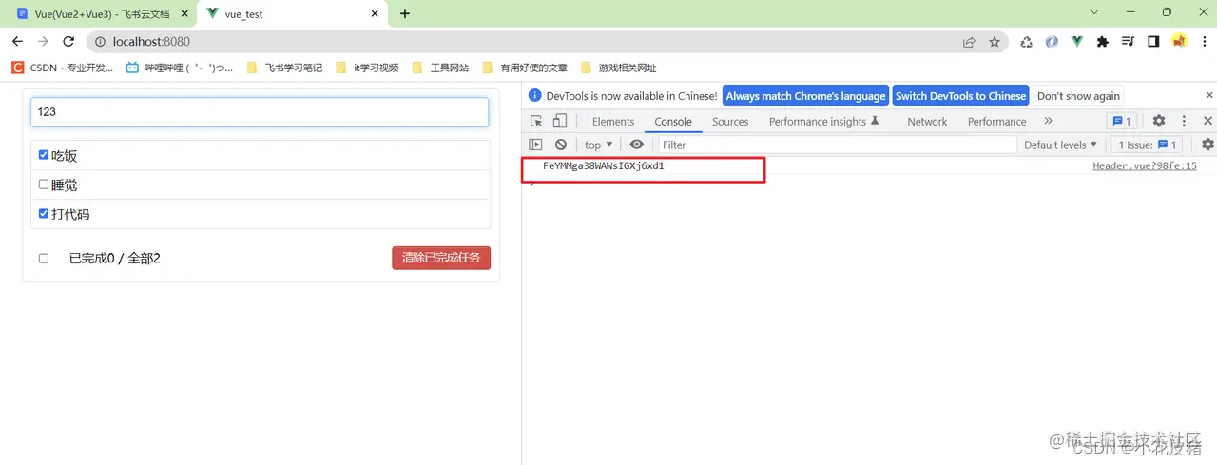Activate the inspect element picker
Screen dimensions: 1217x465
point(536,121)
